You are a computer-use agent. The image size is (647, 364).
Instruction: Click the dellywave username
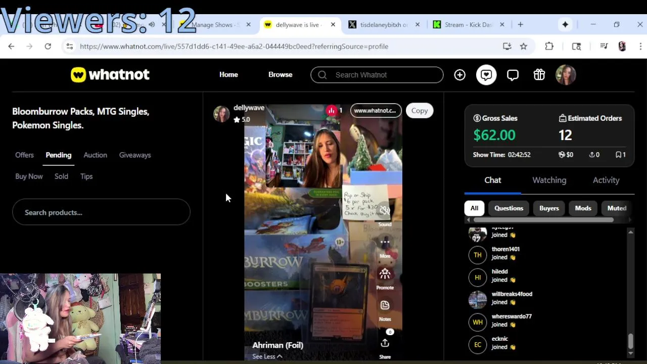coord(249,108)
